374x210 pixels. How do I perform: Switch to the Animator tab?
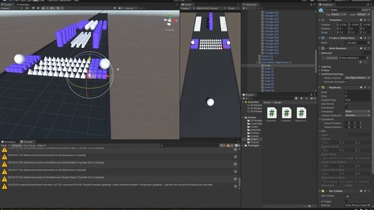point(23,5)
